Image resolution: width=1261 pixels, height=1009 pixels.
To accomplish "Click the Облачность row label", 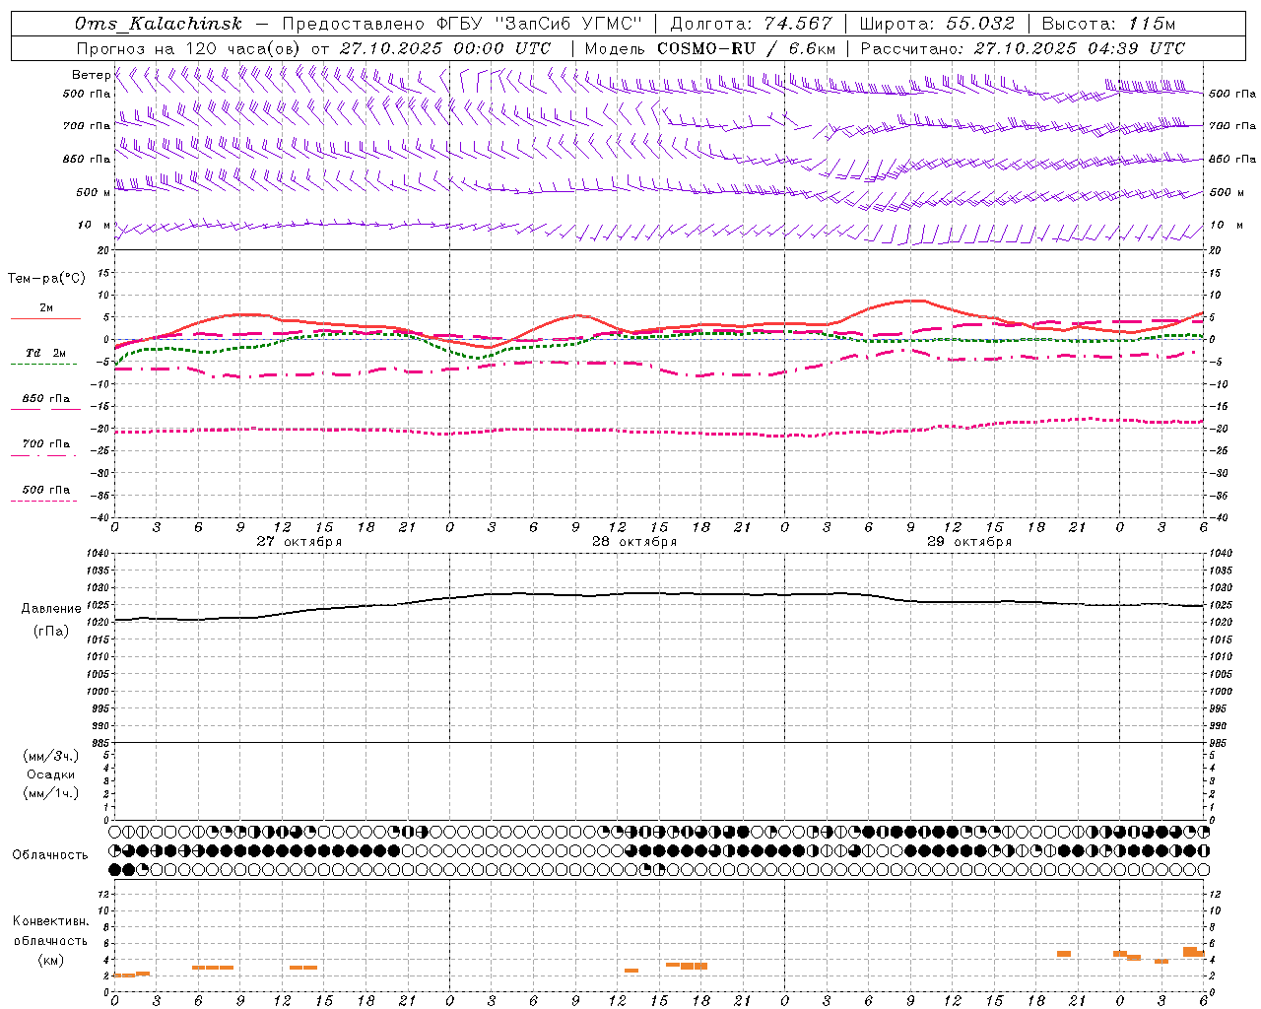I will pos(50,855).
